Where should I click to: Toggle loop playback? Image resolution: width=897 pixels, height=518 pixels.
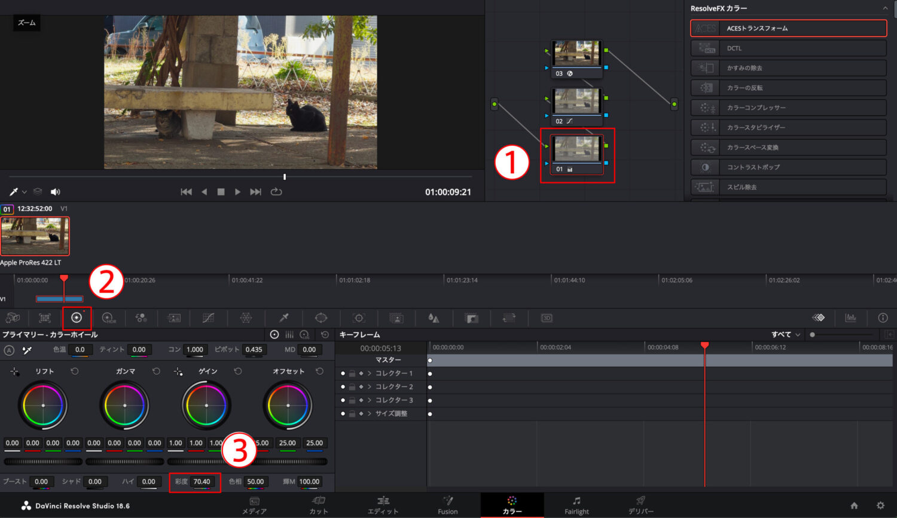[x=276, y=192]
